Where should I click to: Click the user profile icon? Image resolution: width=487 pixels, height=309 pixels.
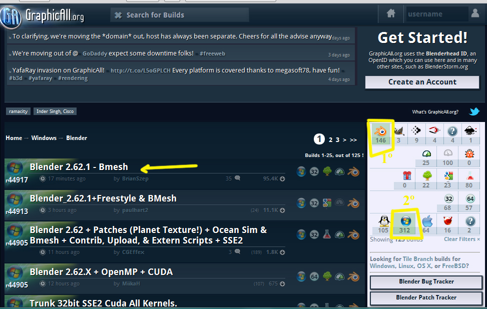pos(475,13)
